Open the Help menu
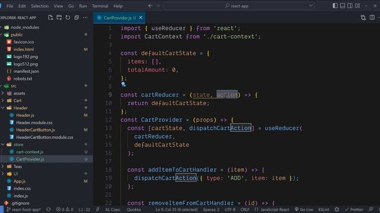The image size is (380, 213). tap(118, 6)
